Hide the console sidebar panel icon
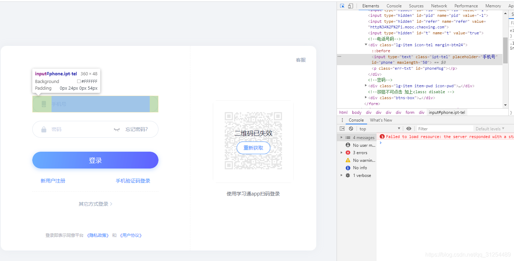This screenshot has width=514, height=261. [343, 129]
